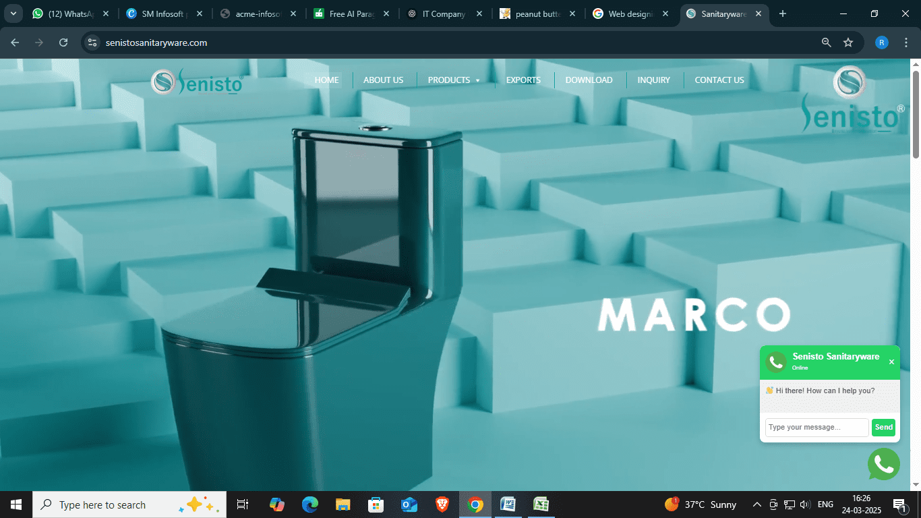View site information icon in address bar
The height and width of the screenshot is (518, 921).
click(93, 42)
